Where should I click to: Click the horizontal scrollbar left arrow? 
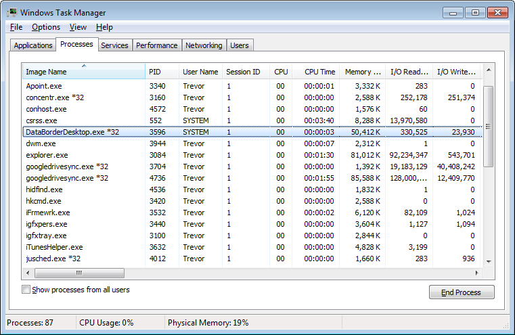[x=28, y=273]
